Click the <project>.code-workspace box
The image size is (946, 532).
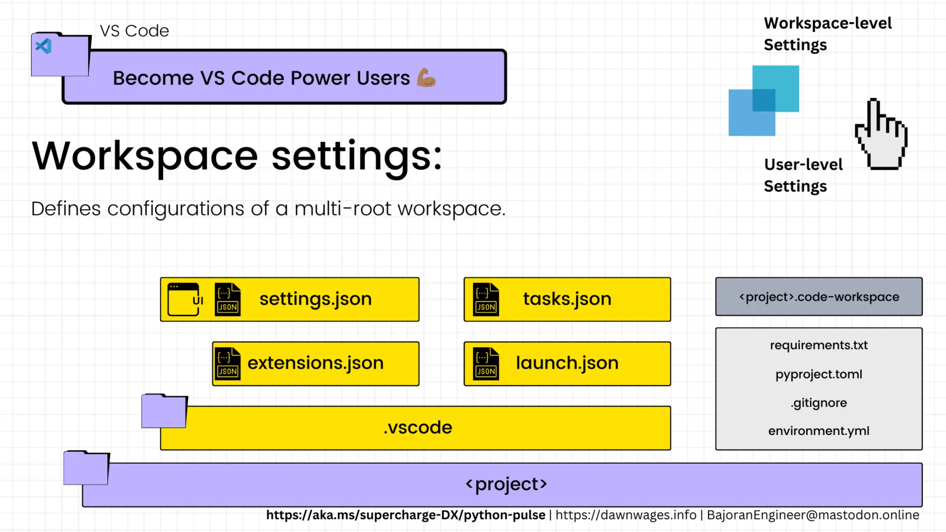[819, 296]
